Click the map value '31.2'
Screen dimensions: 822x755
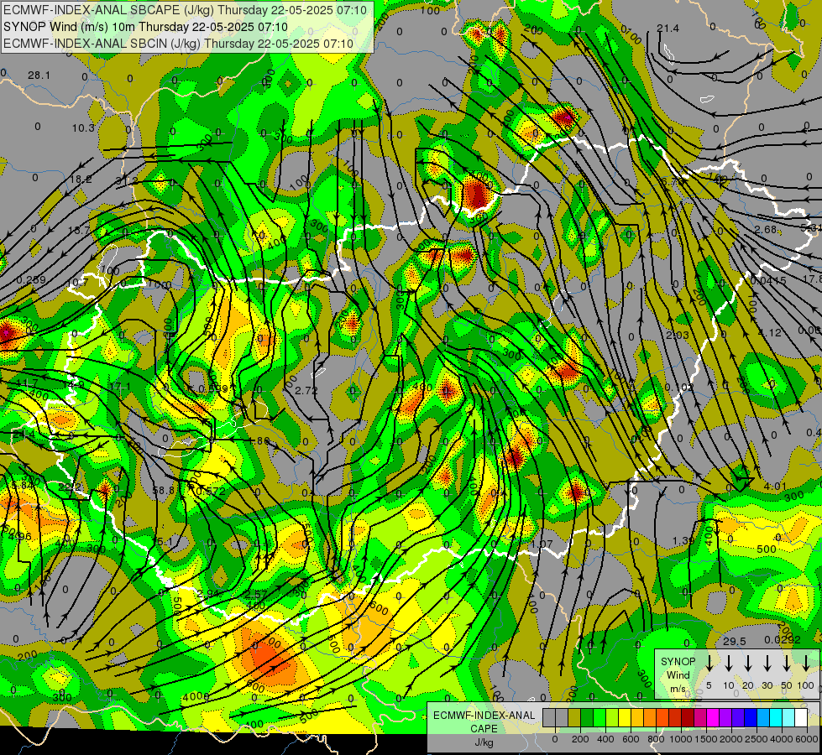point(126,180)
